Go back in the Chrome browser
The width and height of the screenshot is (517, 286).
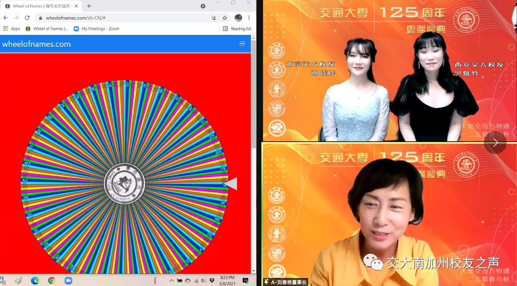[x=5, y=18]
